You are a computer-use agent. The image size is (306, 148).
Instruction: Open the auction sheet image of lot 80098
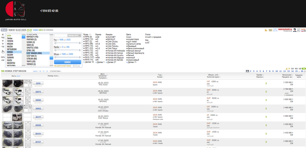tap(28, 126)
